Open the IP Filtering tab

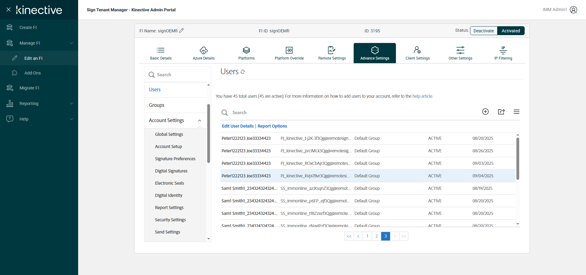coord(503,53)
